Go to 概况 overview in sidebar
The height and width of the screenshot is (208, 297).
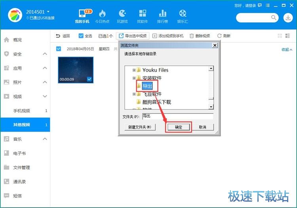[x=25, y=40]
